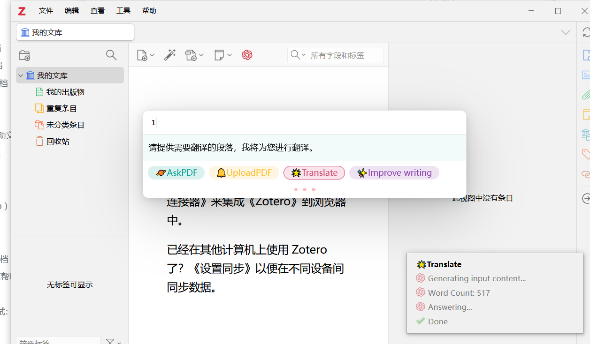This screenshot has width=590, height=344.
Task: Click the related items link icon
Action: (x=586, y=174)
